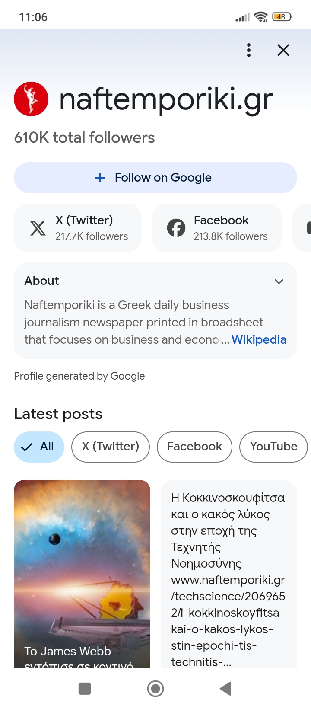
Task: Filter latest posts by Facebook
Action: pos(194,447)
